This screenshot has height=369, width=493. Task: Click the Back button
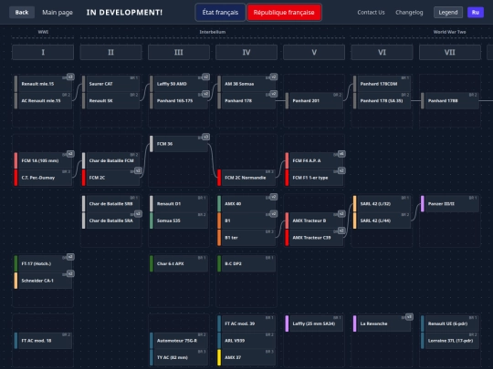coord(22,12)
